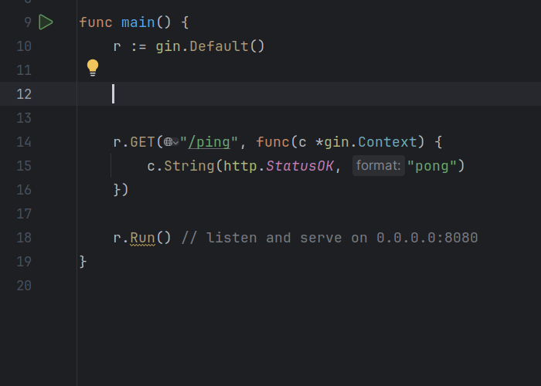Screen dimensions: 541x386
Task: Click line number 18 in gutter
Action: click(24, 238)
